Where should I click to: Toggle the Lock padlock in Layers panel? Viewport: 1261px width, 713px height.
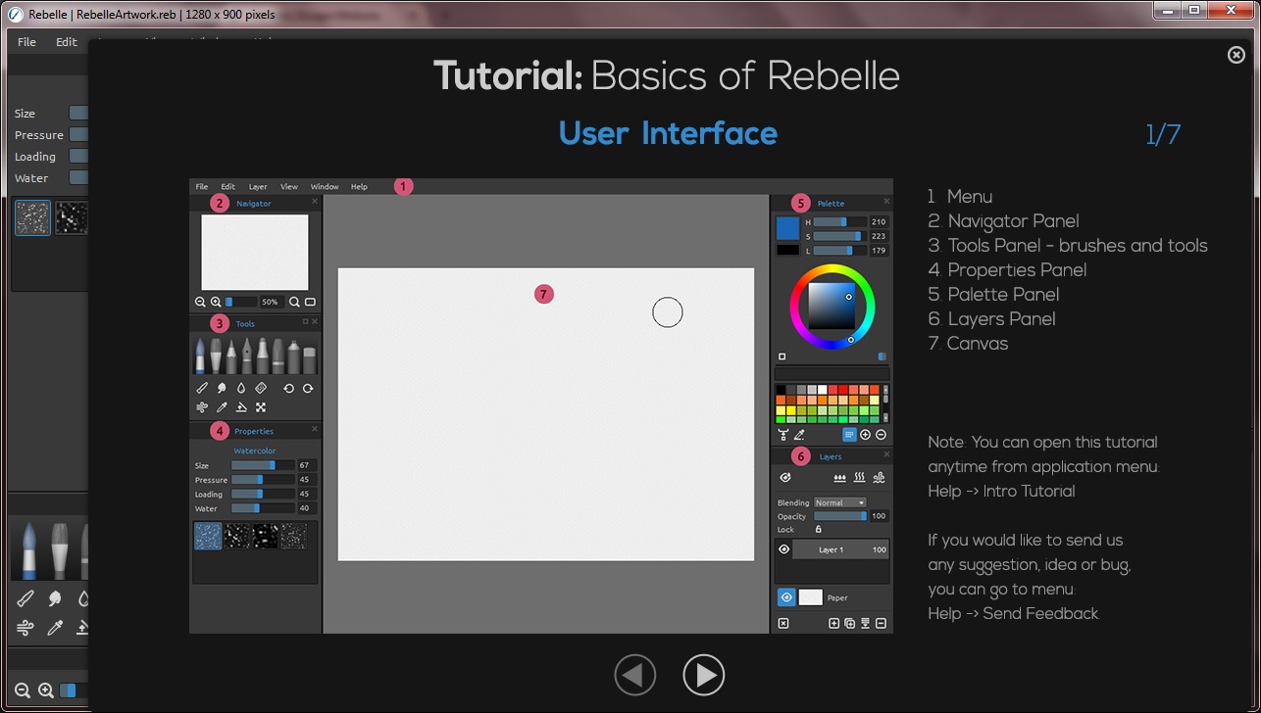[819, 529]
